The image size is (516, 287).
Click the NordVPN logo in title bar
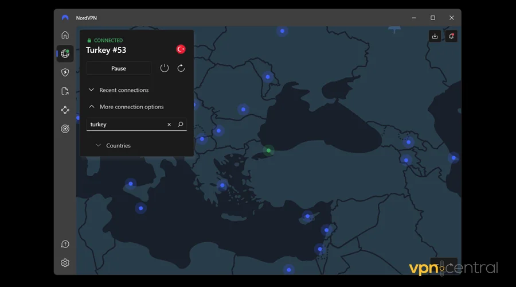coord(65,18)
